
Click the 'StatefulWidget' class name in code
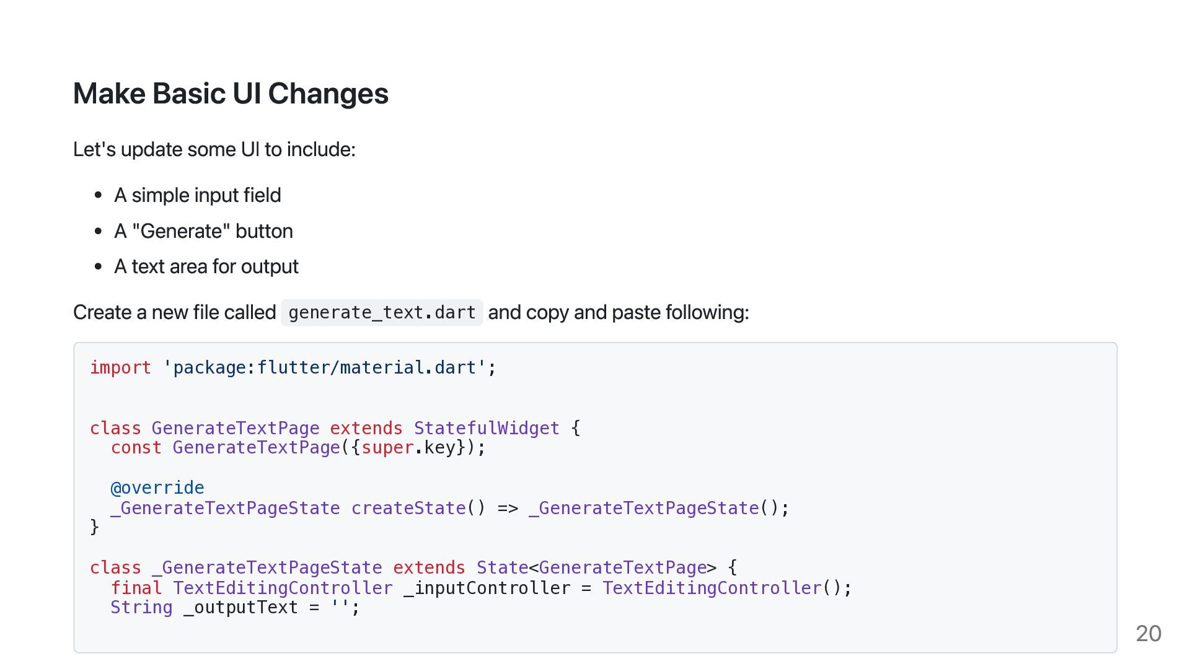(487, 428)
